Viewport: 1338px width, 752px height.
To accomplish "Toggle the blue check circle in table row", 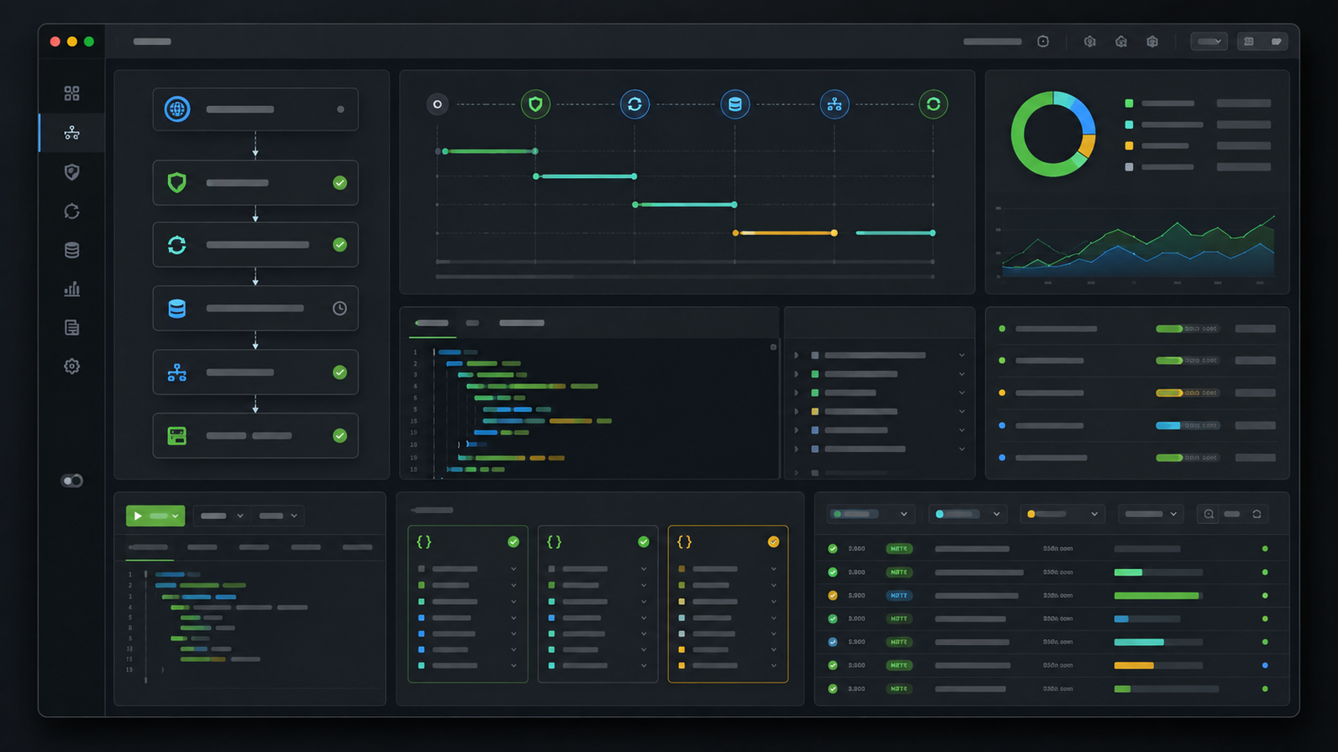I will click(x=833, y=643).
